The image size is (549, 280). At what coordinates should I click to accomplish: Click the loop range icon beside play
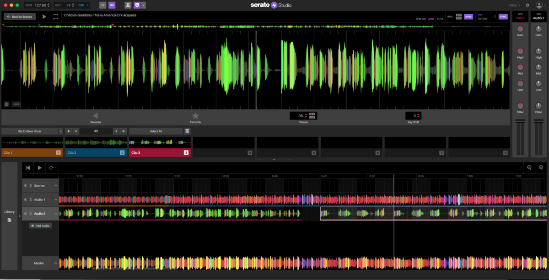[56, 16]
